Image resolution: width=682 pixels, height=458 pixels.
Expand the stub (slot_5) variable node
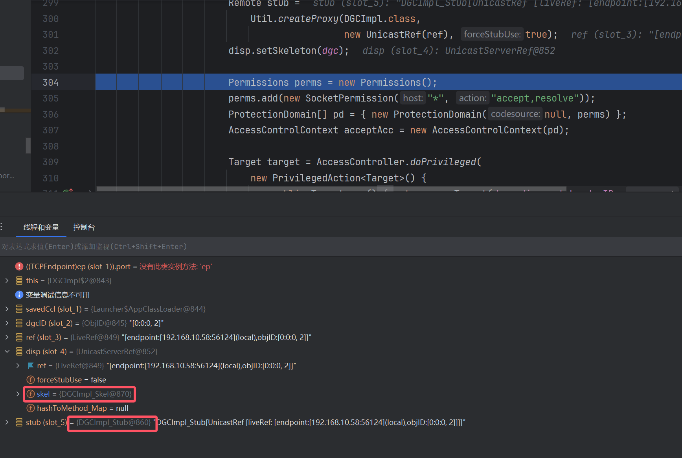[7, 422]
